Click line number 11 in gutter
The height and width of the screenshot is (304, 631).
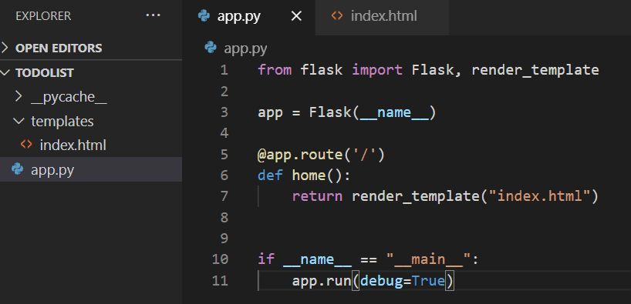tap(220, 280)
